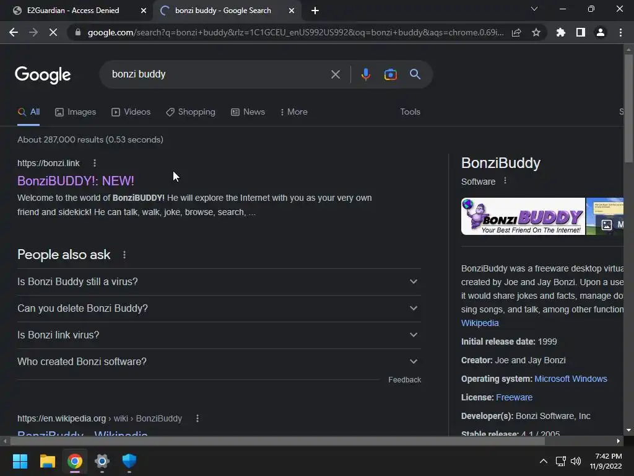
Task: Select the All results tab
Action: pos(28,112)
